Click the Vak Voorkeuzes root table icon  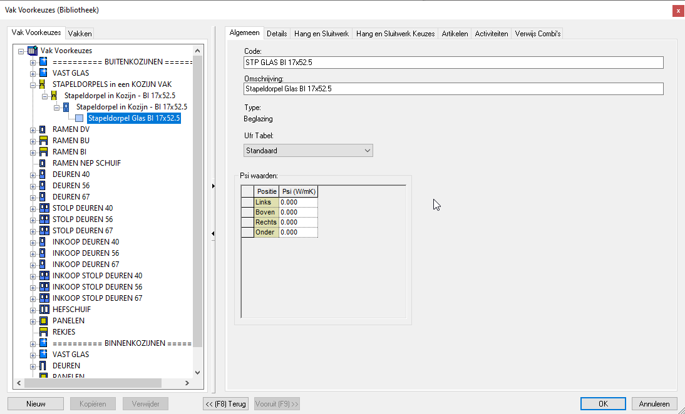click(33, 51)
